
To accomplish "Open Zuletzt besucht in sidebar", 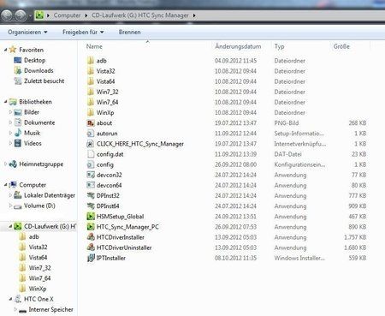I will point(44,81).
